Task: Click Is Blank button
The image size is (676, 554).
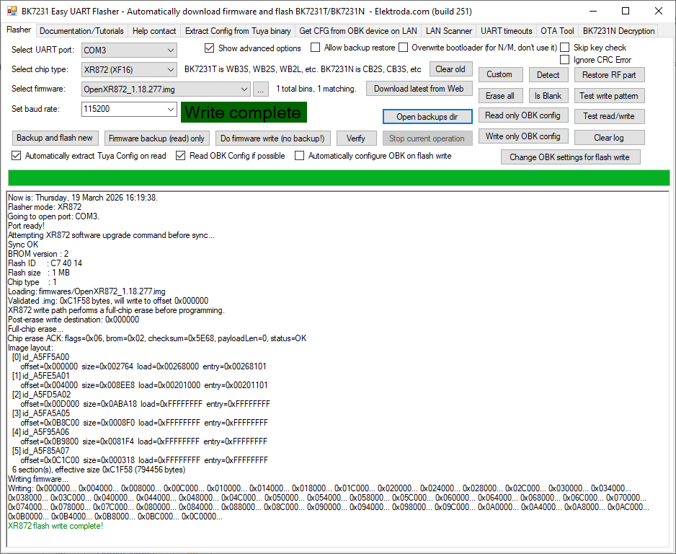Action: (548, 96)
